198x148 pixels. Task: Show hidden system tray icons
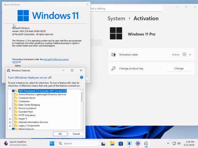[x=168, y=143]
